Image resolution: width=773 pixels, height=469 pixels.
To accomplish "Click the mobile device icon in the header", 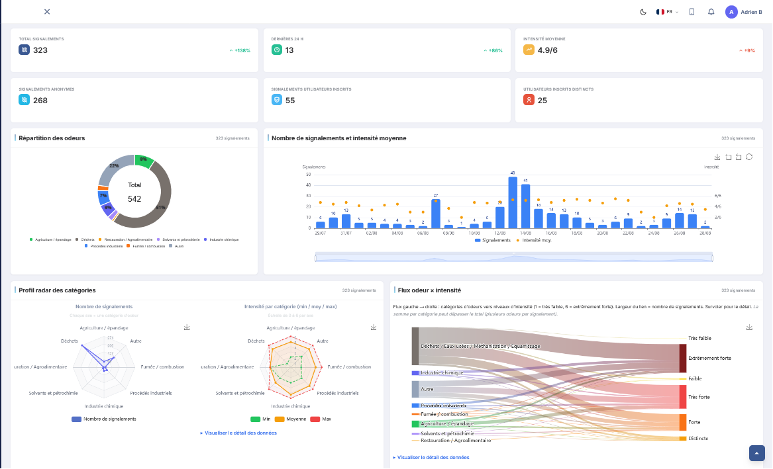I will [692, 12].
